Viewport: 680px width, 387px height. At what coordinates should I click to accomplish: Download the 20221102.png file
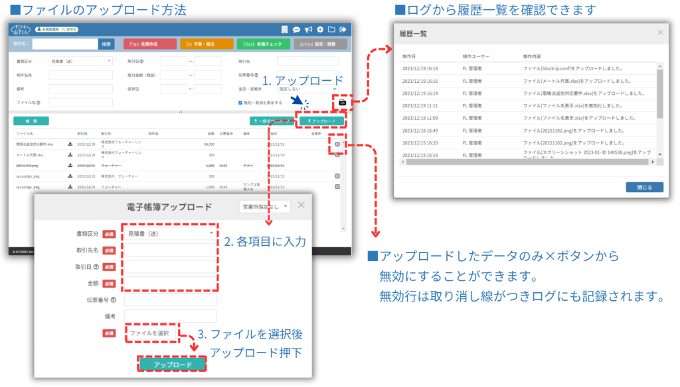click(70, 166)
